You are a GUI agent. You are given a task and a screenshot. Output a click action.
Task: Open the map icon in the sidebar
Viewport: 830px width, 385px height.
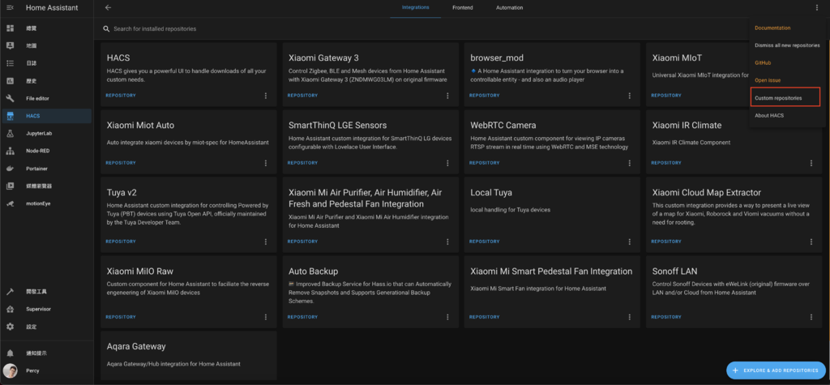(10, 45)
